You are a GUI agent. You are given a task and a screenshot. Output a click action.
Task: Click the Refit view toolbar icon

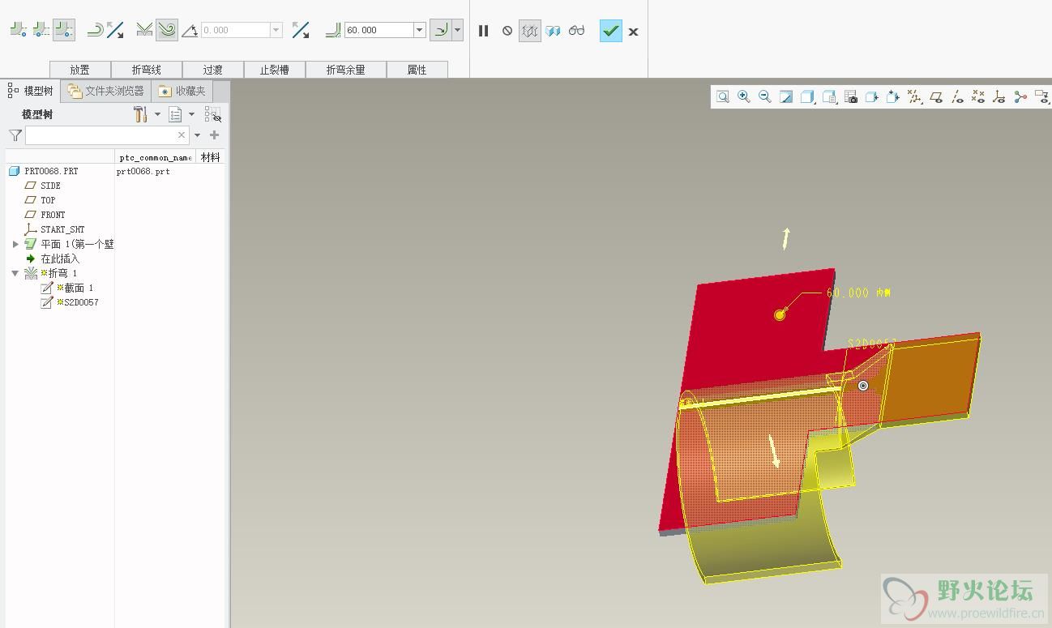(723, 96)
